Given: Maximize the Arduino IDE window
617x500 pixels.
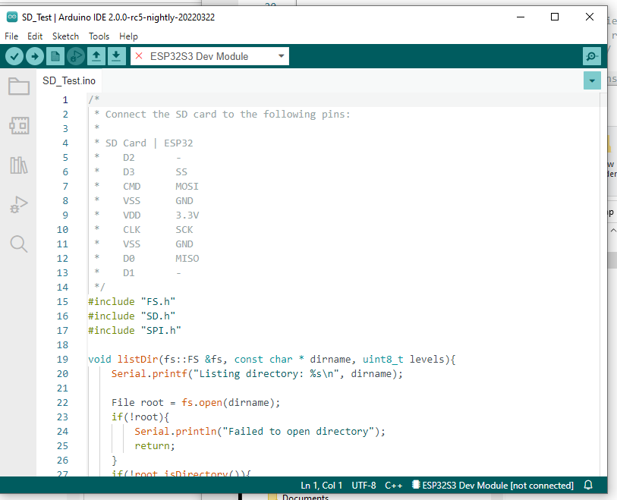Looking at the screenshot, I should pyautogui.click(x=555, y=17).
